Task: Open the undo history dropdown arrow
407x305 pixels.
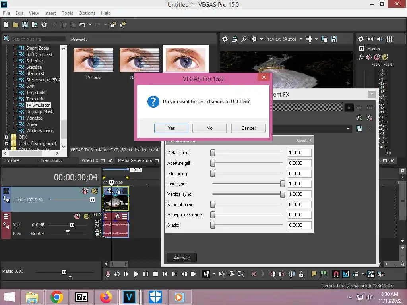Action: point(90,25)
